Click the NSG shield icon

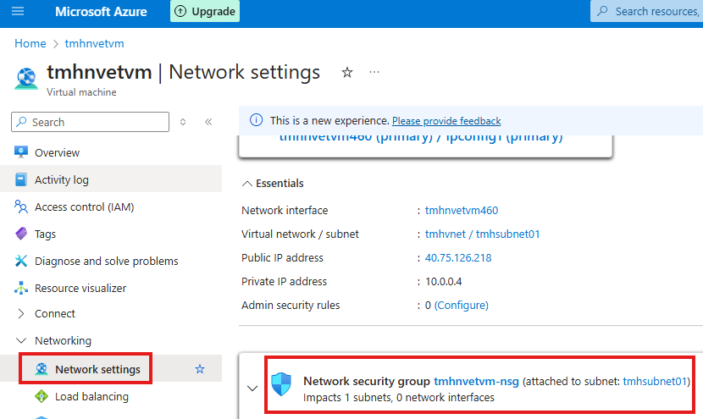[281, 384]
